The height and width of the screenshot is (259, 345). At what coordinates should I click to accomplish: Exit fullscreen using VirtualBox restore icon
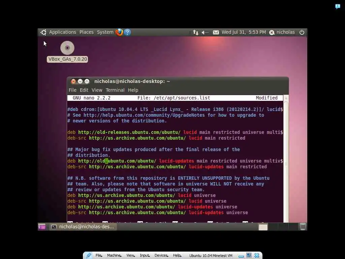[x=249, y=256]
